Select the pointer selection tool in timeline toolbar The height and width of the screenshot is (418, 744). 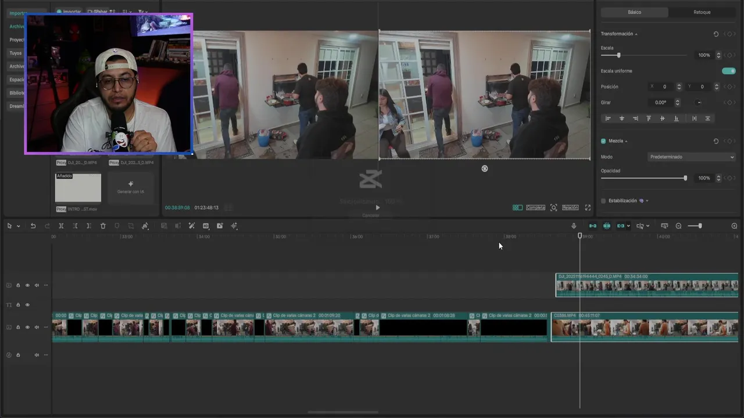tap(9, 226)
